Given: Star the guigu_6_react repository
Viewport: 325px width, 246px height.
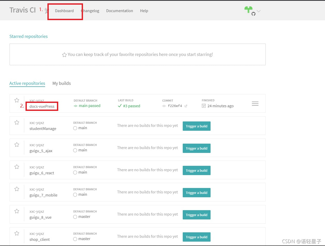Looking at the screenshot, I should tap(17, 167).
